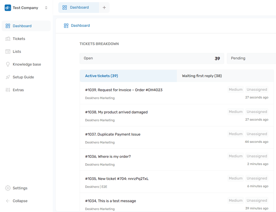This screenshot has width=276, height=212.
Task: Toggle the Medium priority badge on ticket #1039
Action: pos(235,89)
